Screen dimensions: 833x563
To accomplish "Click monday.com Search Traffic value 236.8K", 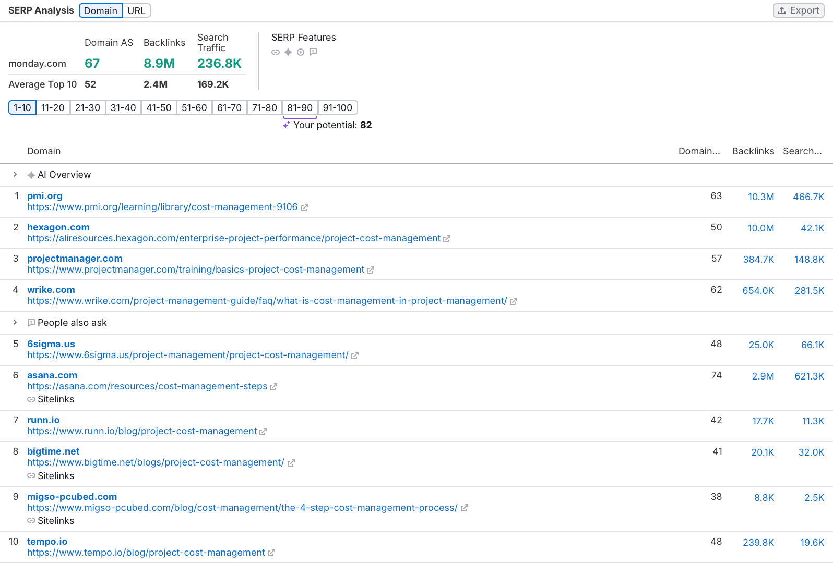I will pos(219,64).
